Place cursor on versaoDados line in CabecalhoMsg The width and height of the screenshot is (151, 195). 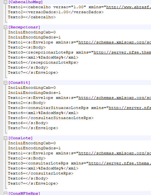point(56,12)
